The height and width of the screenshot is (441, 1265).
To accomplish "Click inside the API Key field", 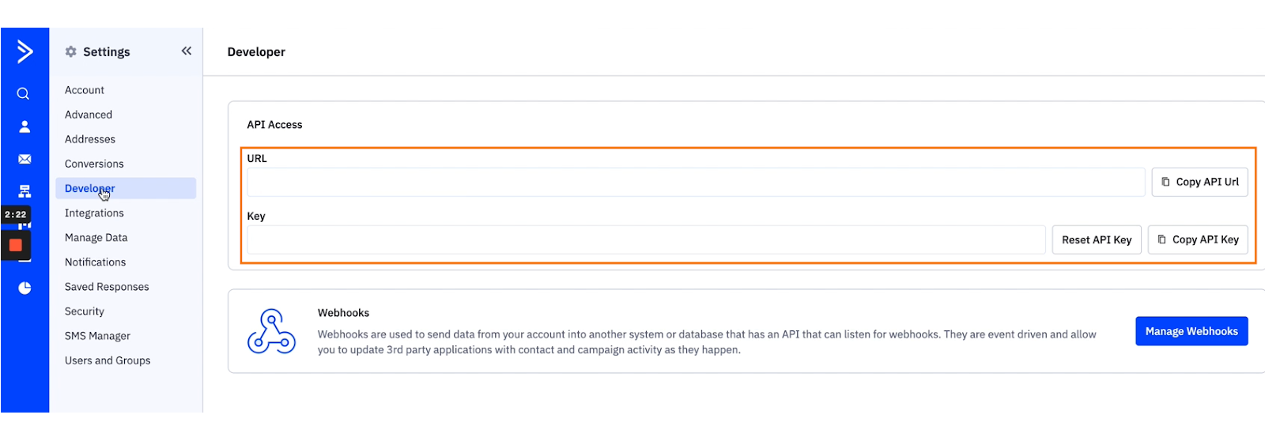I will point(646,240).
